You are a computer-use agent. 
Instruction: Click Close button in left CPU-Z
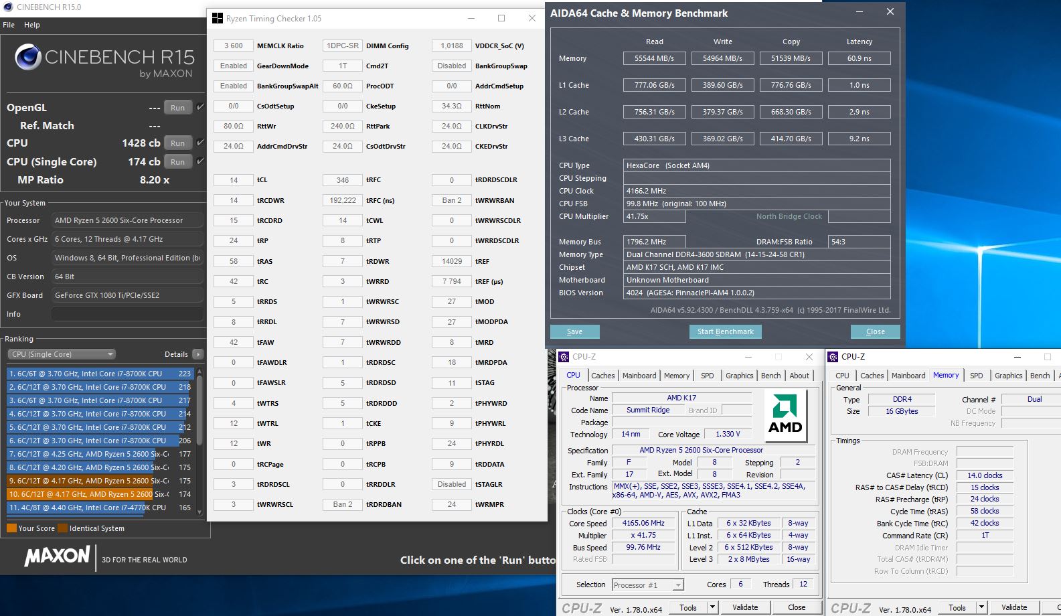797,607
